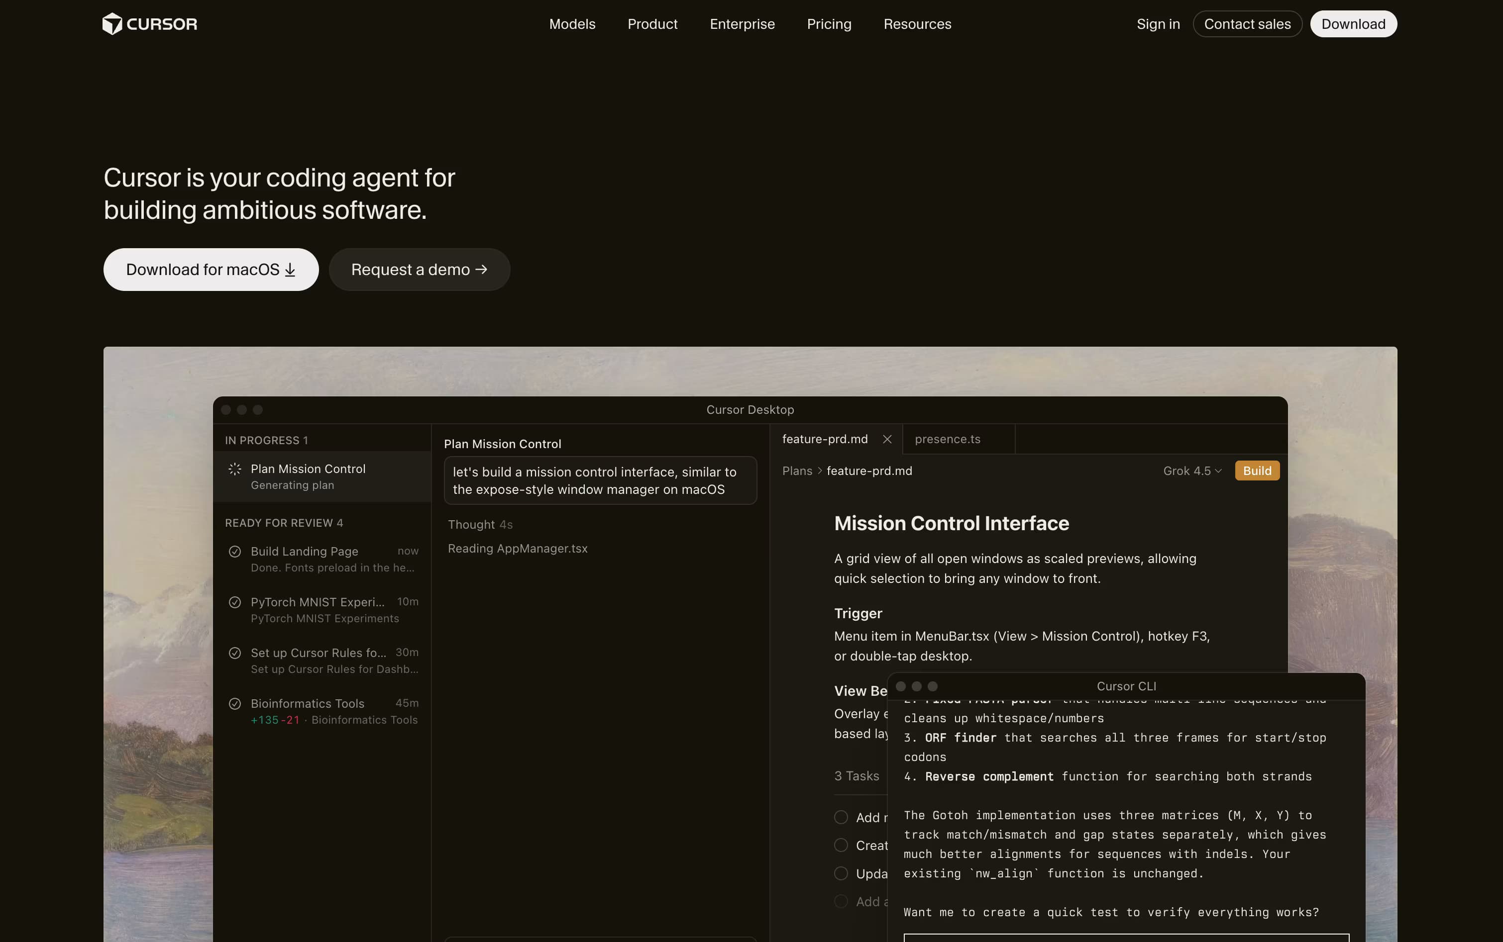
Task: Click the prompt box about mission control interface
Action: (x=600, y=481)
